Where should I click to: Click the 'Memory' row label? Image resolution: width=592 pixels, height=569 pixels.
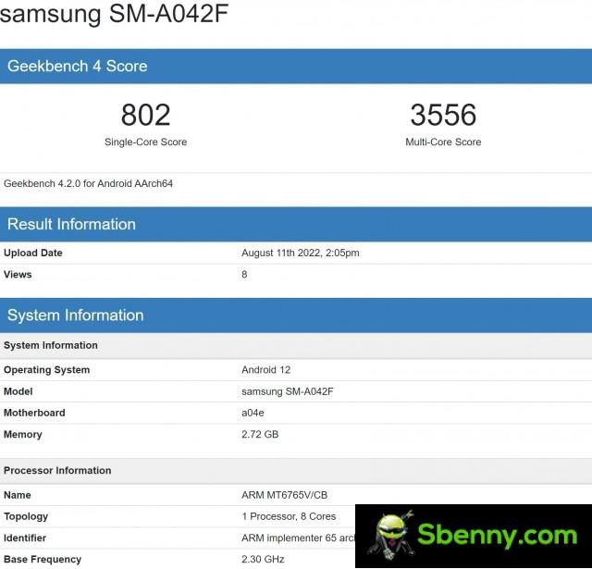click(23, 434)
